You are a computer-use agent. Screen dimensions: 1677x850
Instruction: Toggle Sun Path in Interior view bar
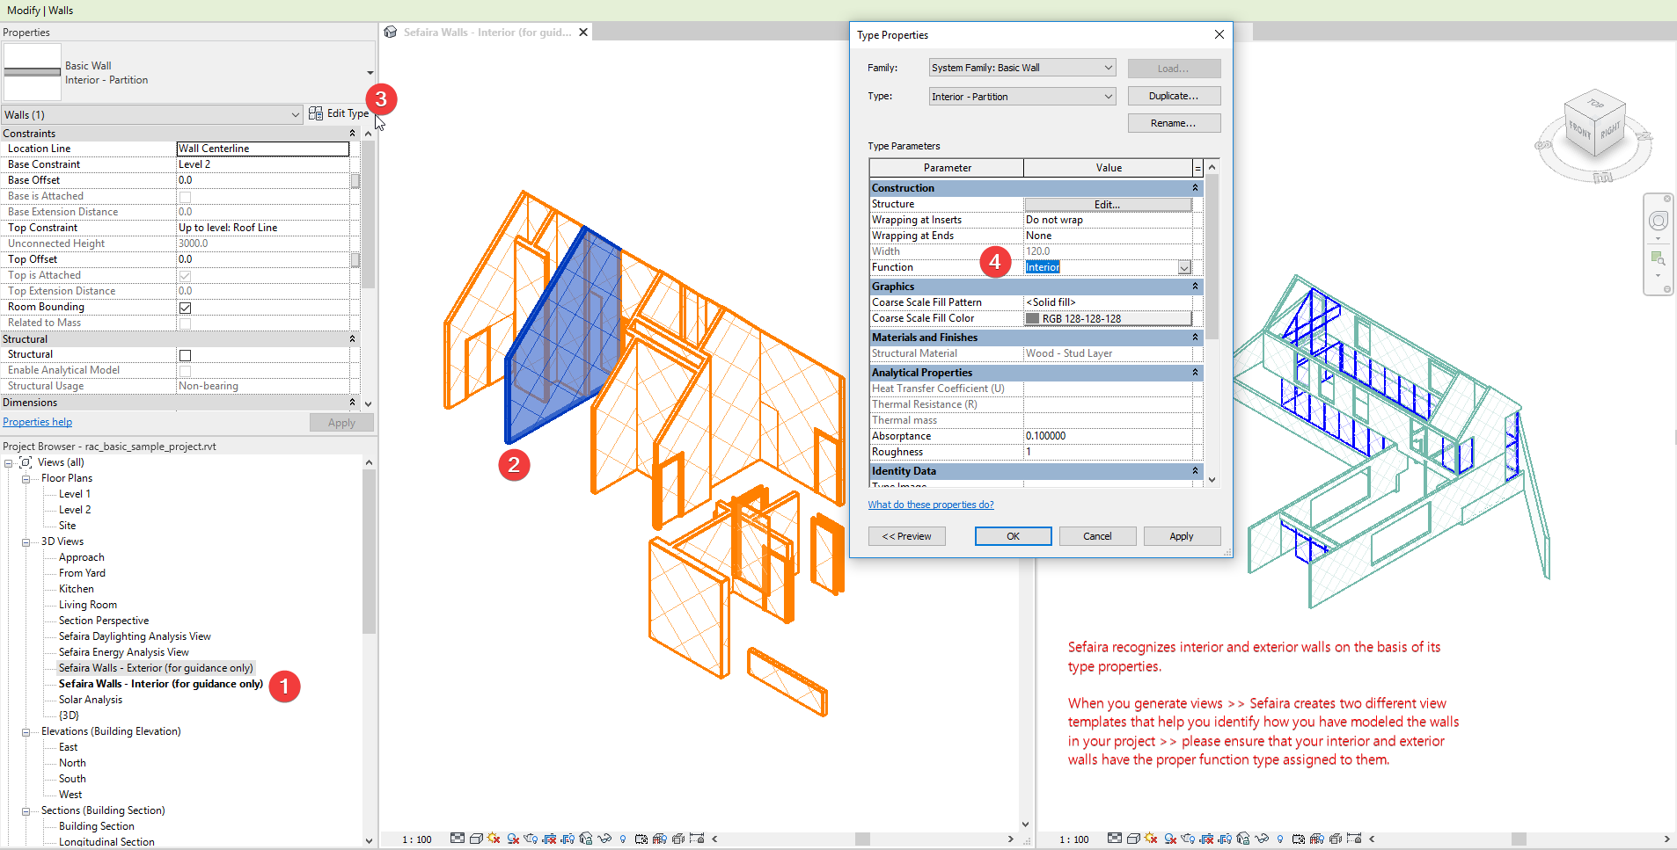(x=494, y=839)
